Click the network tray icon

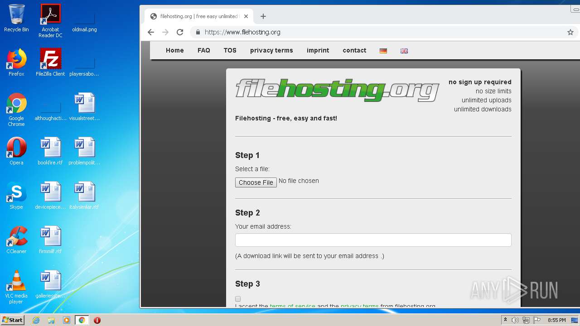click(526, 320)
